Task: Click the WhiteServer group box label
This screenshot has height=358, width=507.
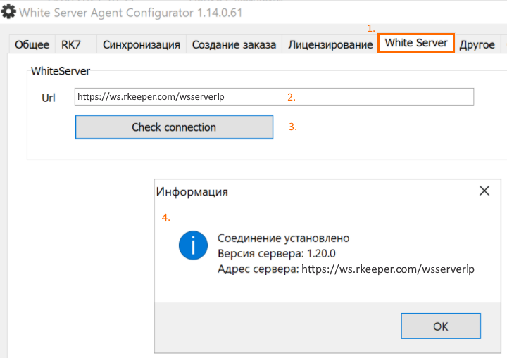Action: (x=61, y=71)
